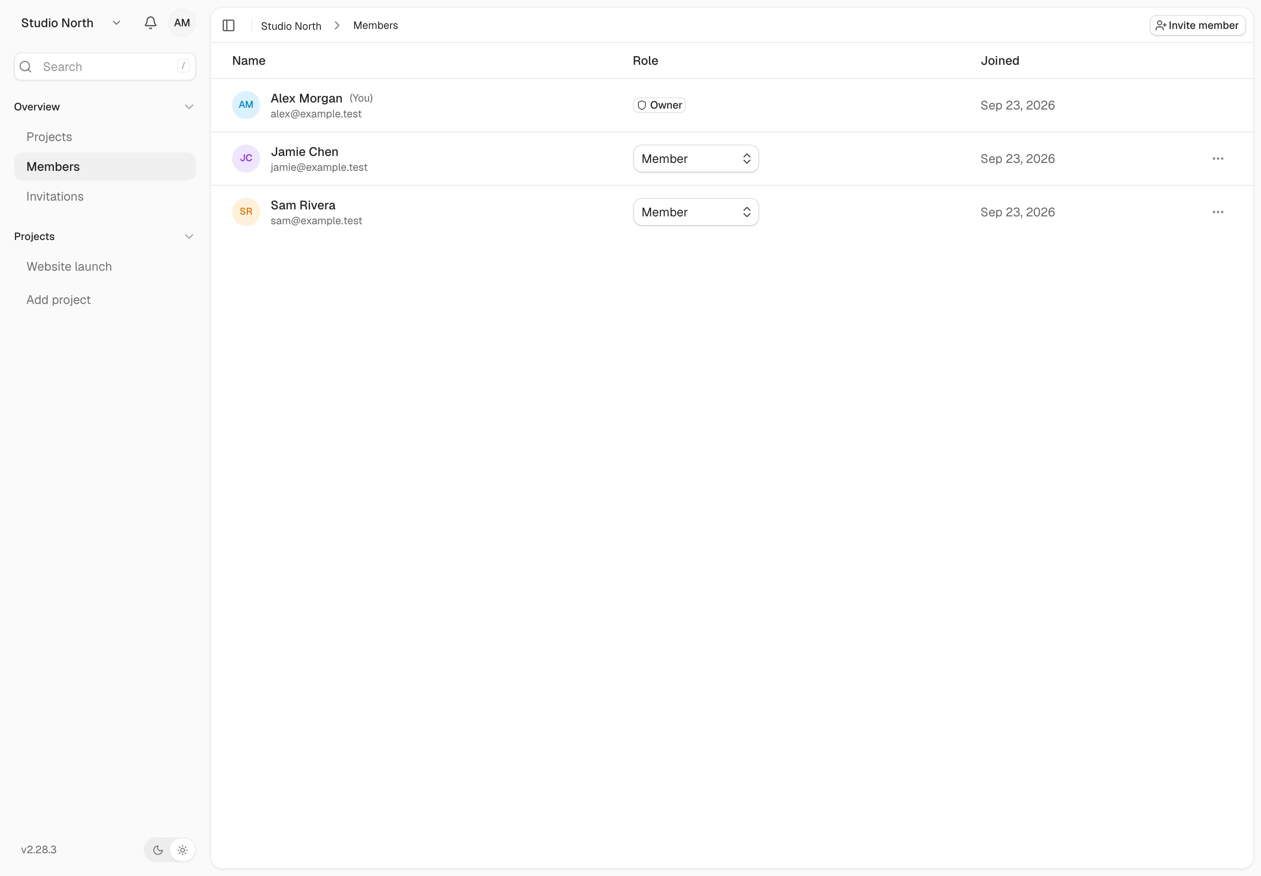Click Sam Rivera's SR avatar

[246, 212]
